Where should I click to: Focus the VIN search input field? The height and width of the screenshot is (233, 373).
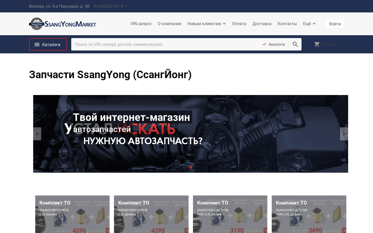click(166, 44)
